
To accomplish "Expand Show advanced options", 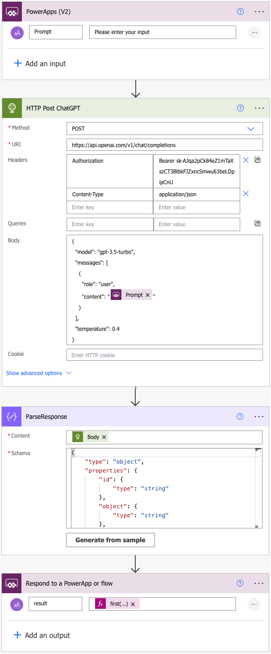I will [x=39, y=373].
